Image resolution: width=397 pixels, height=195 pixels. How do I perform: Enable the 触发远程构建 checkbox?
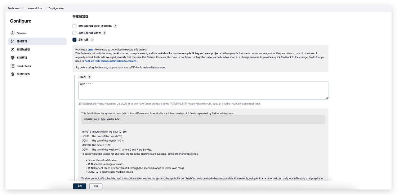pyautogui.click(x=74, y=26)
